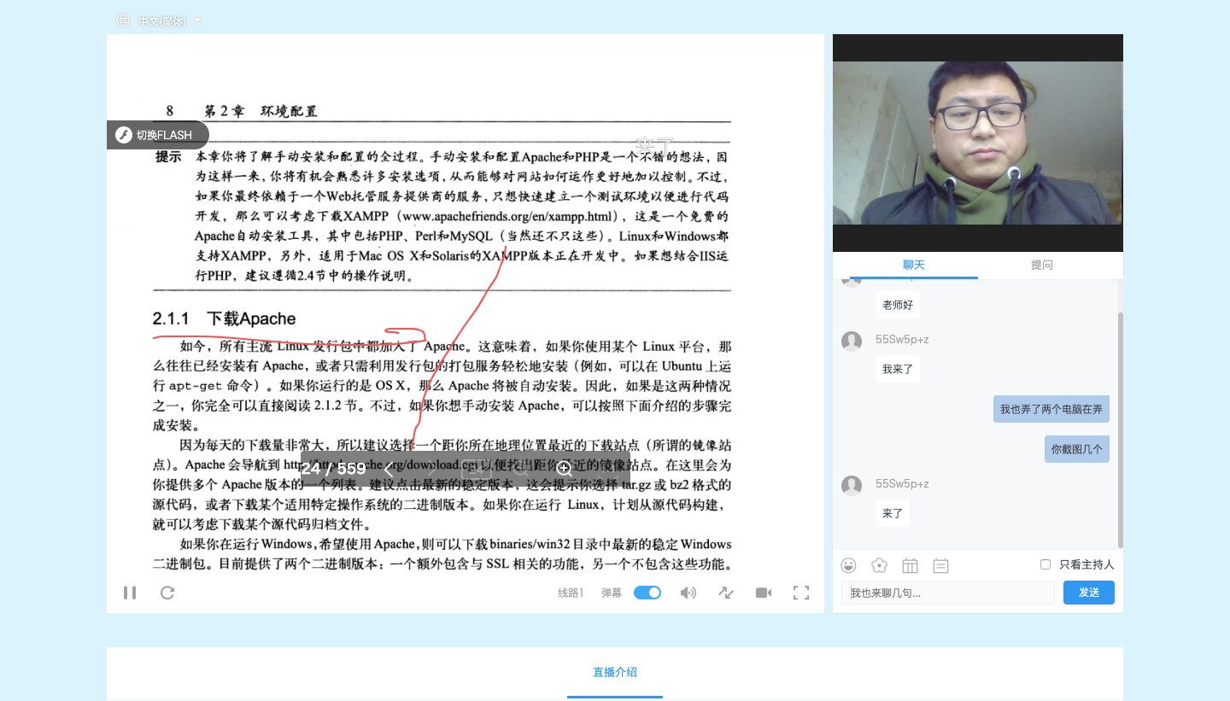Click the calendar grid icon in chat
Screen dimensions: 1230x701
tap(910, 565)
